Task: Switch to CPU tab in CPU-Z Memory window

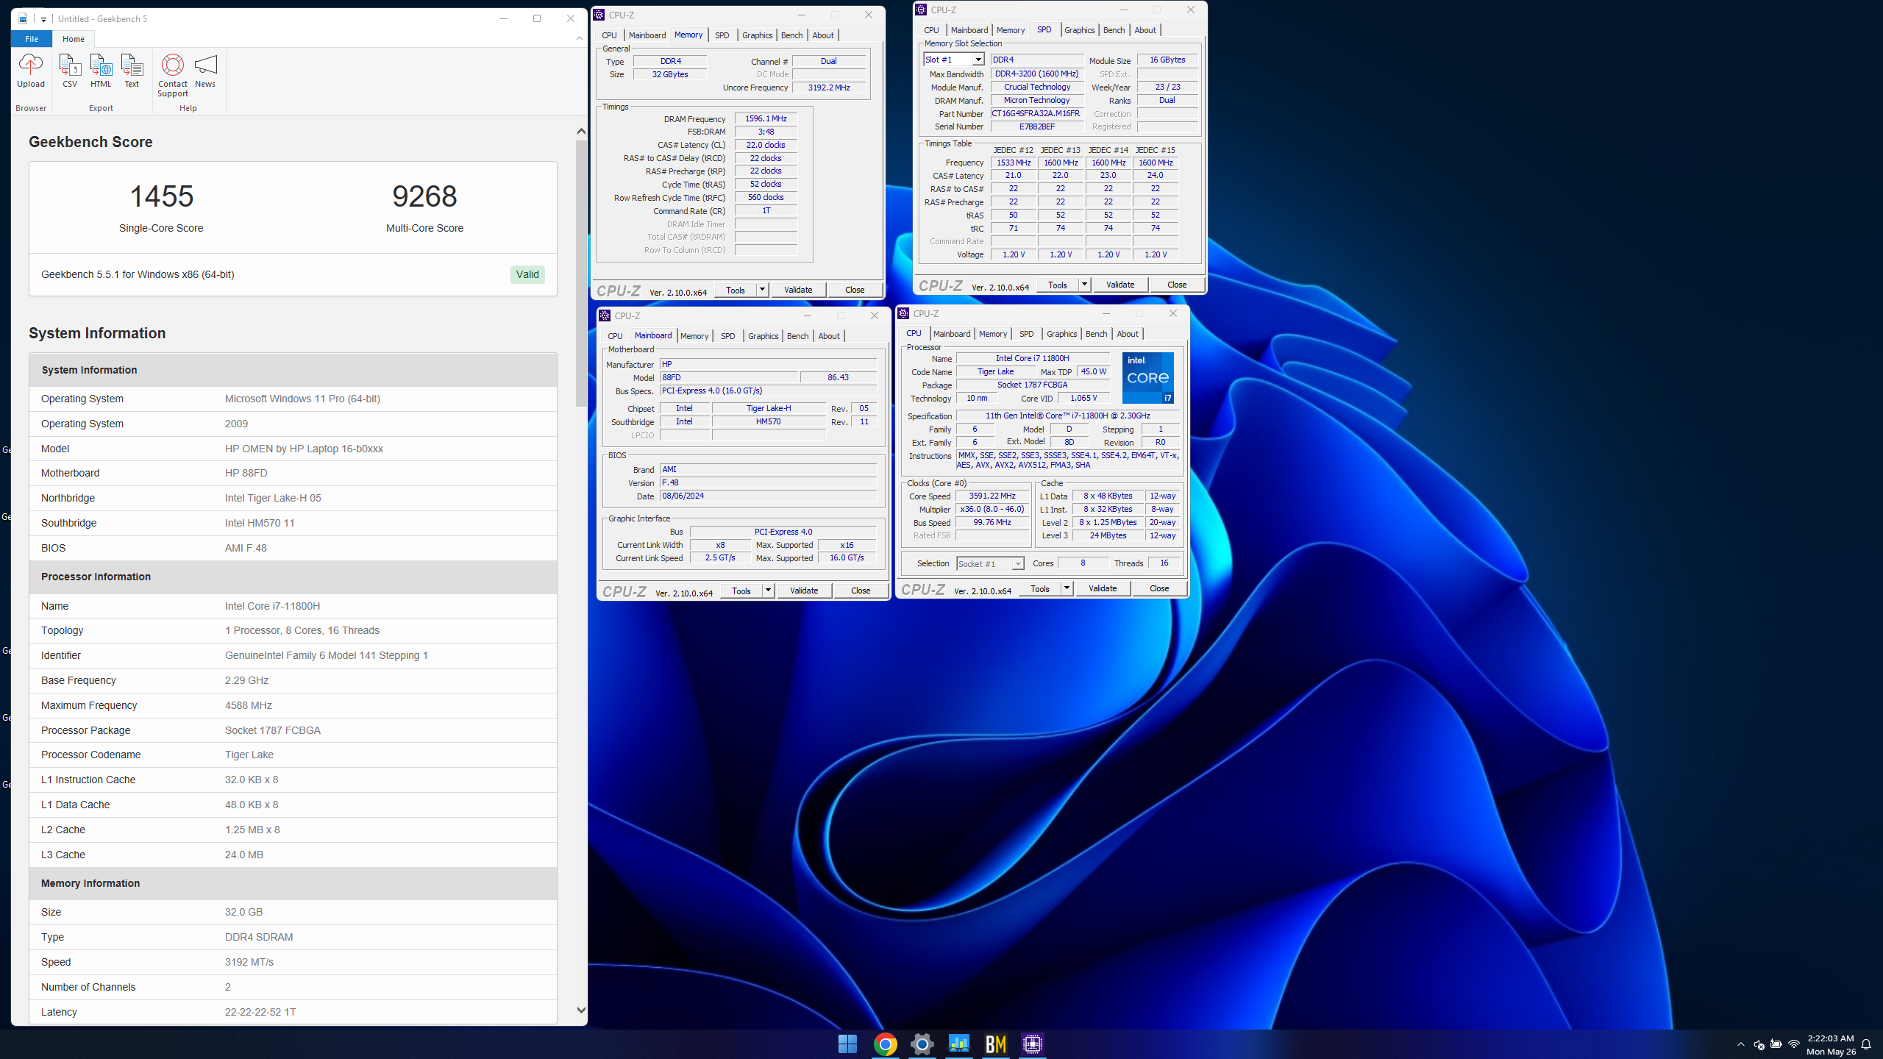Action: [609, 35]
